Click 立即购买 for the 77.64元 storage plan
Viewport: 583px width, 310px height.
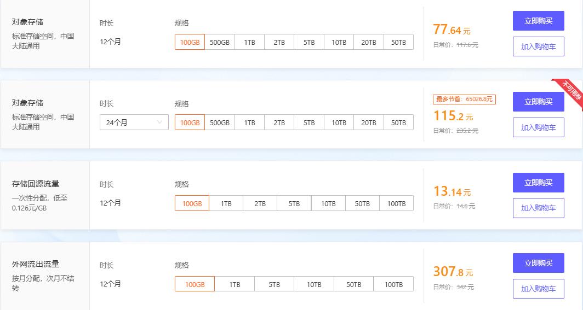[538, 21]
